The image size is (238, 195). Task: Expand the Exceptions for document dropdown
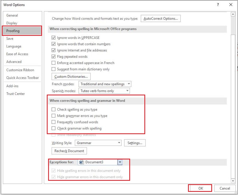[120, 162]
